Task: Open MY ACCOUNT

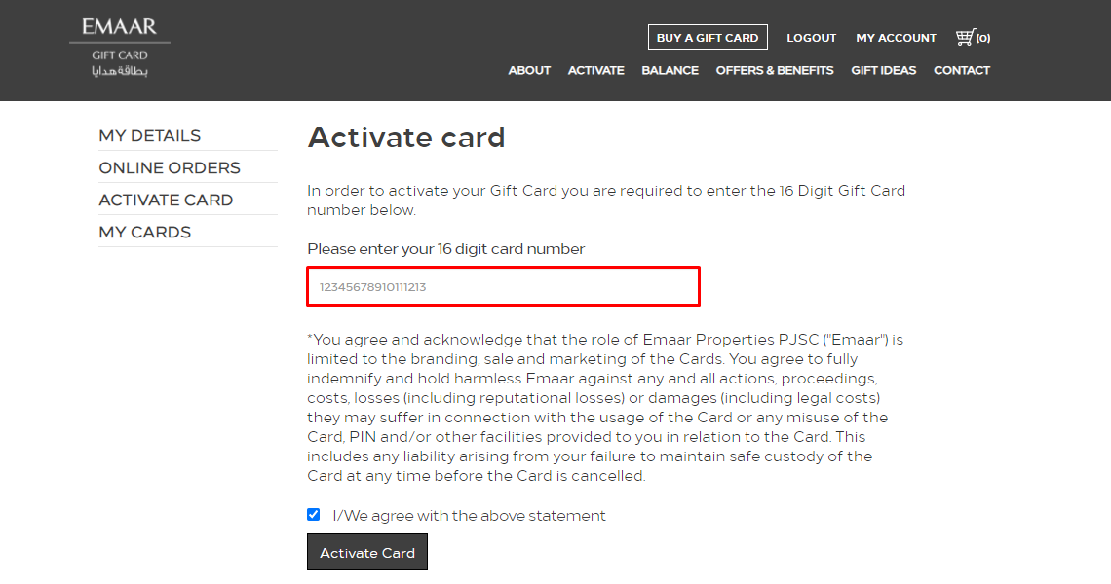Action: click(896, 38)
